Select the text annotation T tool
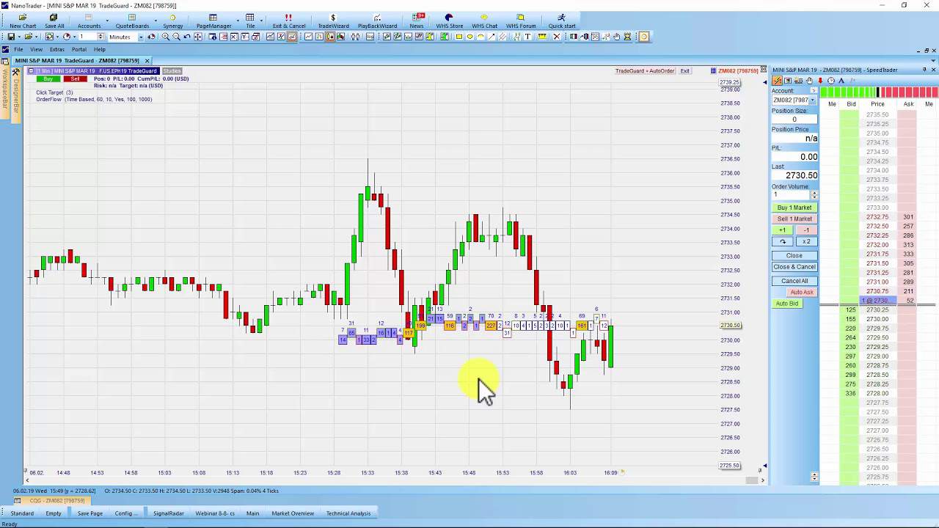 pyautogui.click(x=527, y=37)
